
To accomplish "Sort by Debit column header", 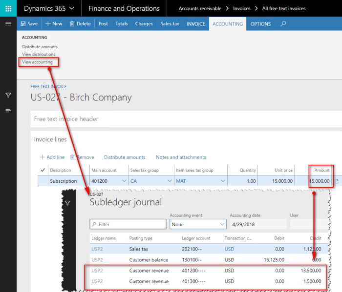I will pyautogui.click(x=279, y=238).
